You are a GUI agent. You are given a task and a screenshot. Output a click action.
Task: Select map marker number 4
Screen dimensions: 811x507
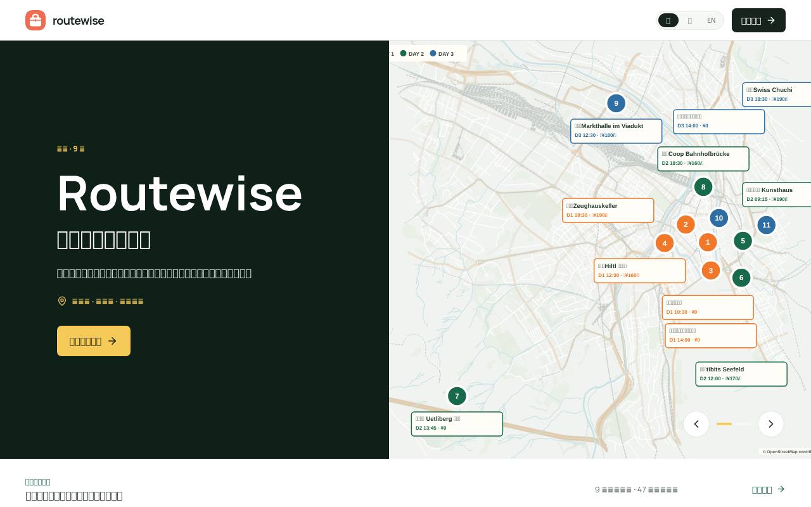665,243
